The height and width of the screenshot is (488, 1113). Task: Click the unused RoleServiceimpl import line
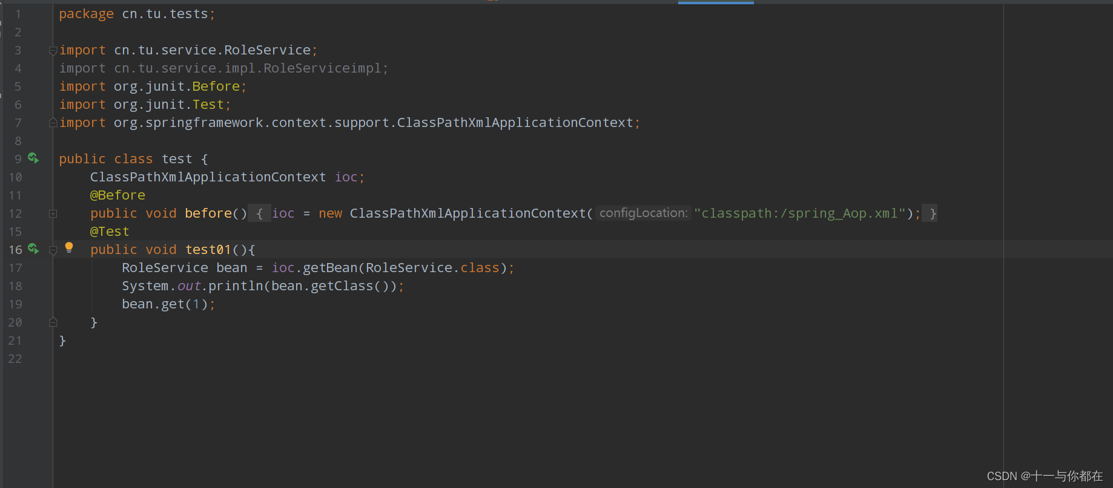223,68
